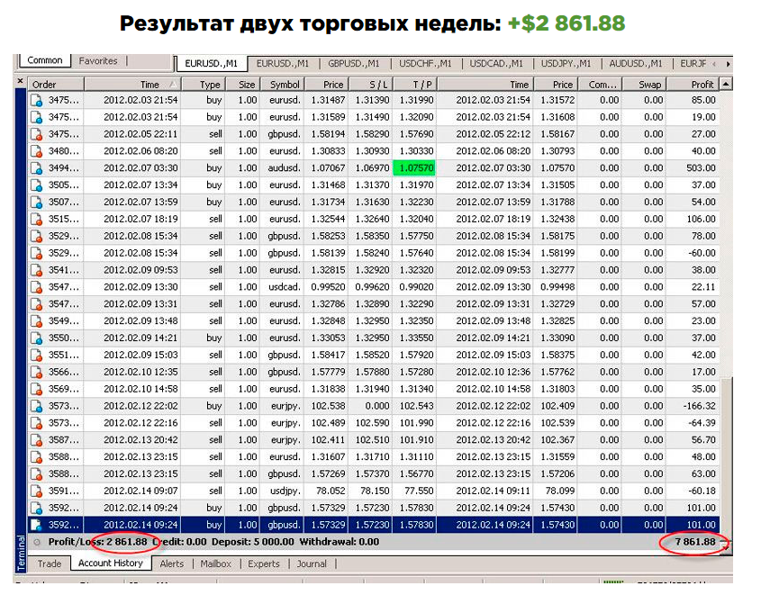Sort by the Swap column header
This screenshot has width=761, height=595.
point(644,85)
